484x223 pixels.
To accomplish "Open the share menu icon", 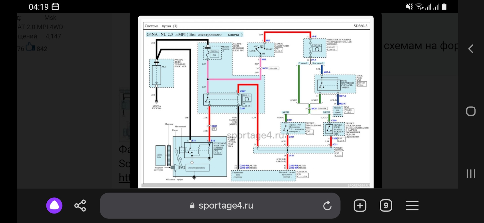I will click(80, 205).
